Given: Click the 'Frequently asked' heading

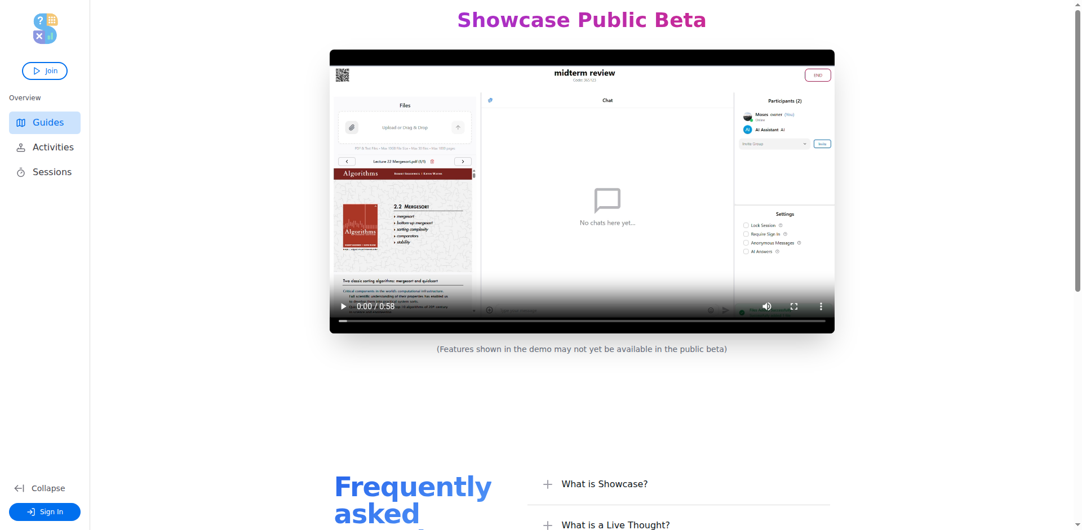Looking at the screenshot, I should [413, 501].
